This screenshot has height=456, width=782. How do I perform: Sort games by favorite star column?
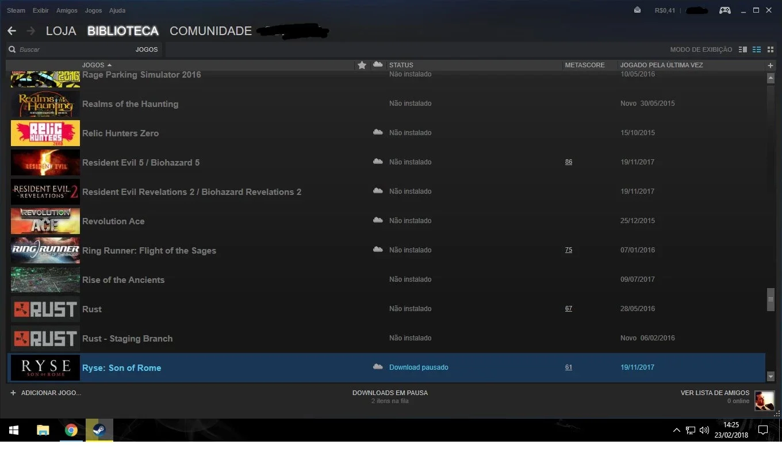tap(362, 65)
